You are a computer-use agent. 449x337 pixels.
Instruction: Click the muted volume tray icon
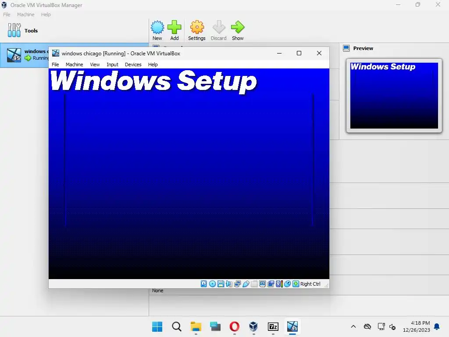392,326
